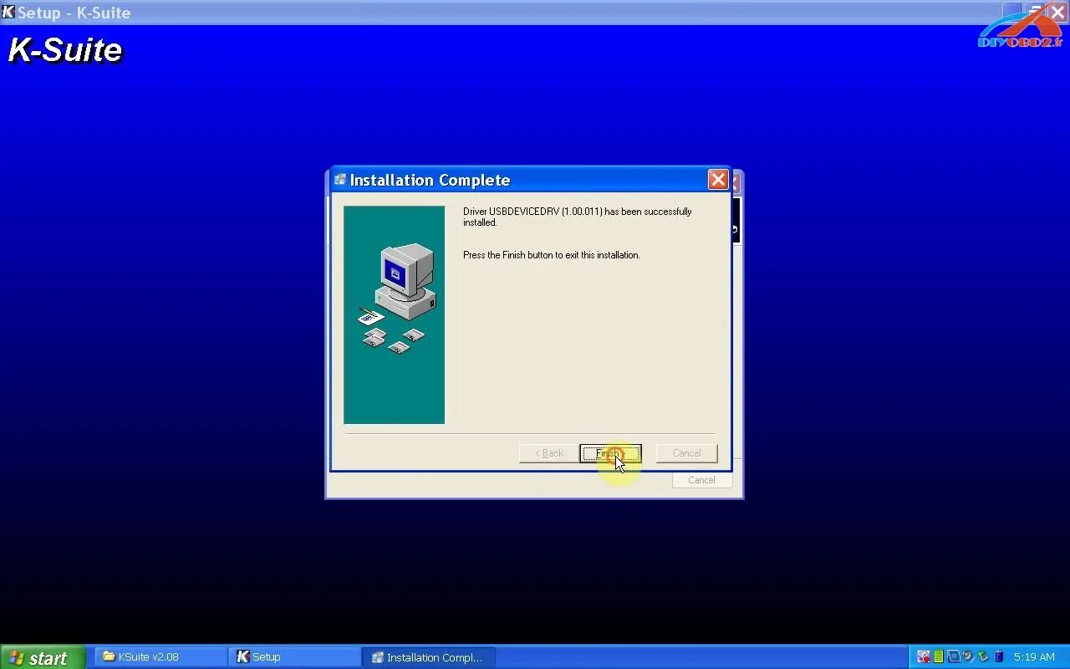Click the Safely Remove Hardware tray icon
This screenshot has width=1070, height=669.
pyautogui.click(x=983, y=657)
